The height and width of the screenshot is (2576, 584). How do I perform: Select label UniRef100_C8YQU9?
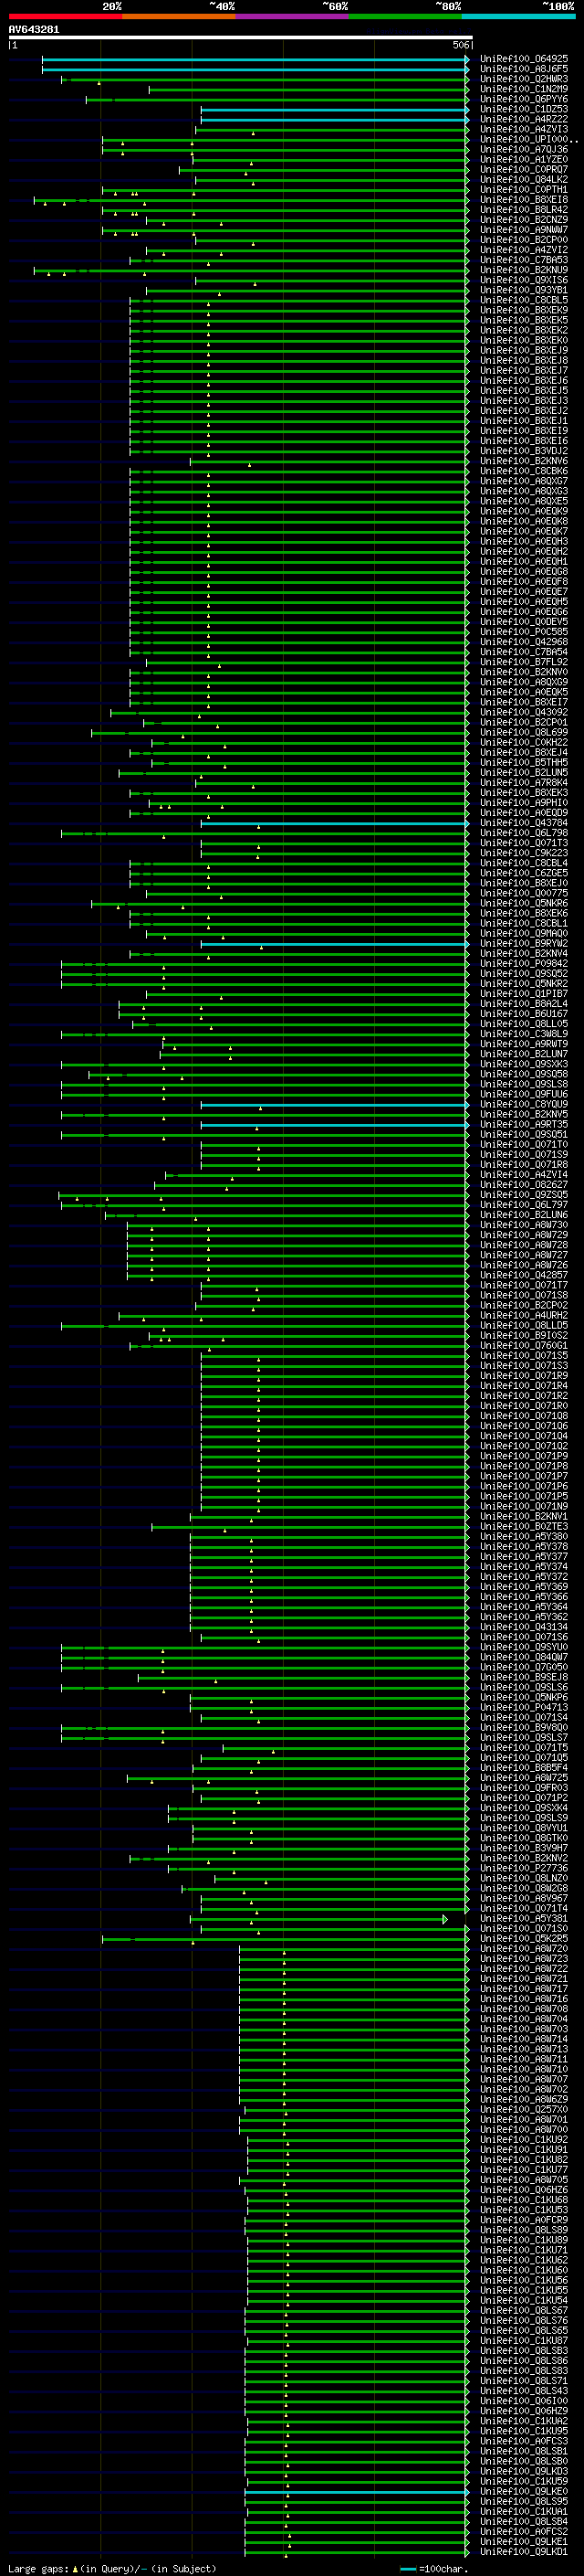coord(524,1104)
